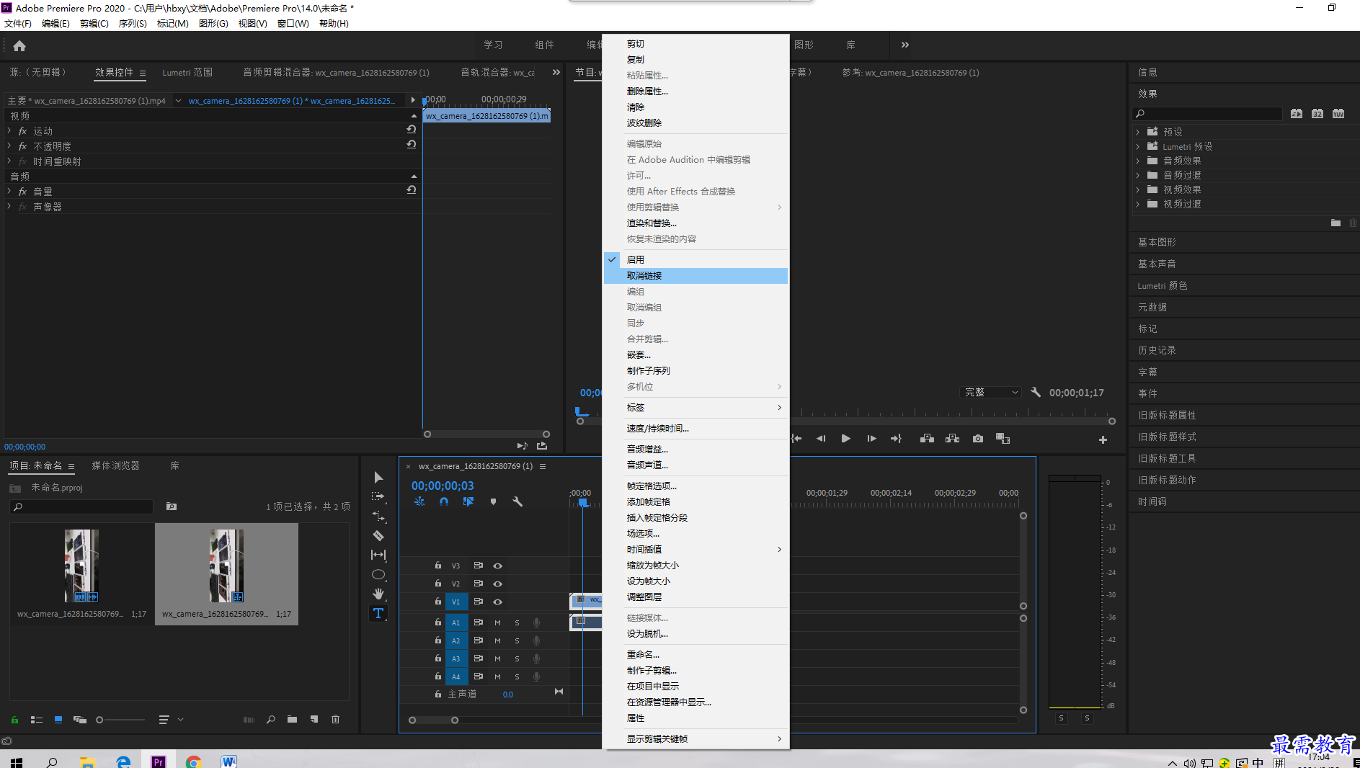Click the program monitor playhead scrubber
This screenshot has width=1360, height=768.
point(581,412)
